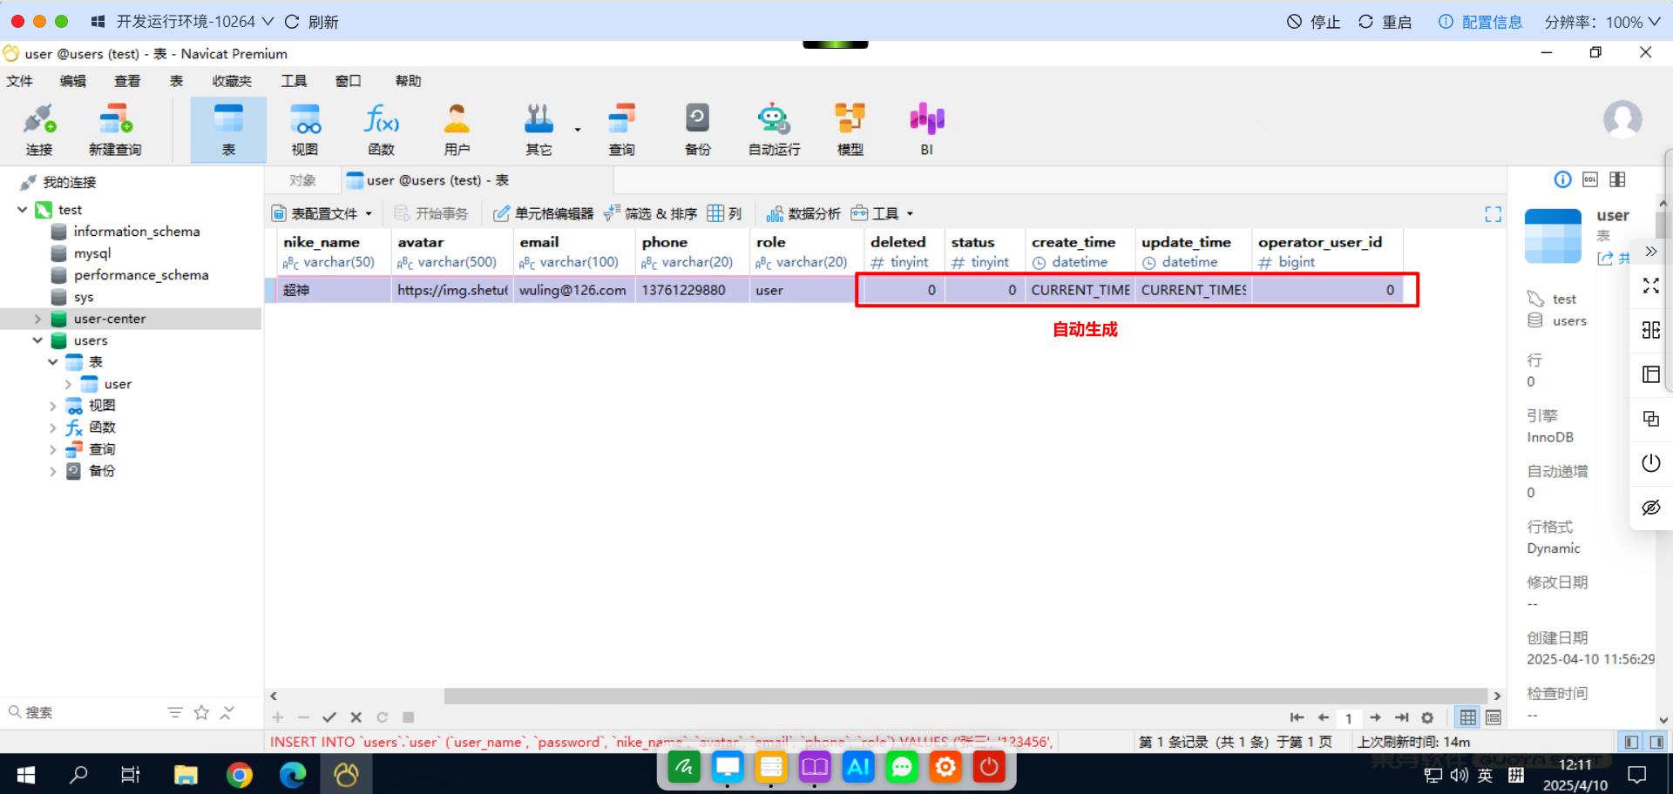Open the 其它 tools toolbar icon

tap(538, 130)
